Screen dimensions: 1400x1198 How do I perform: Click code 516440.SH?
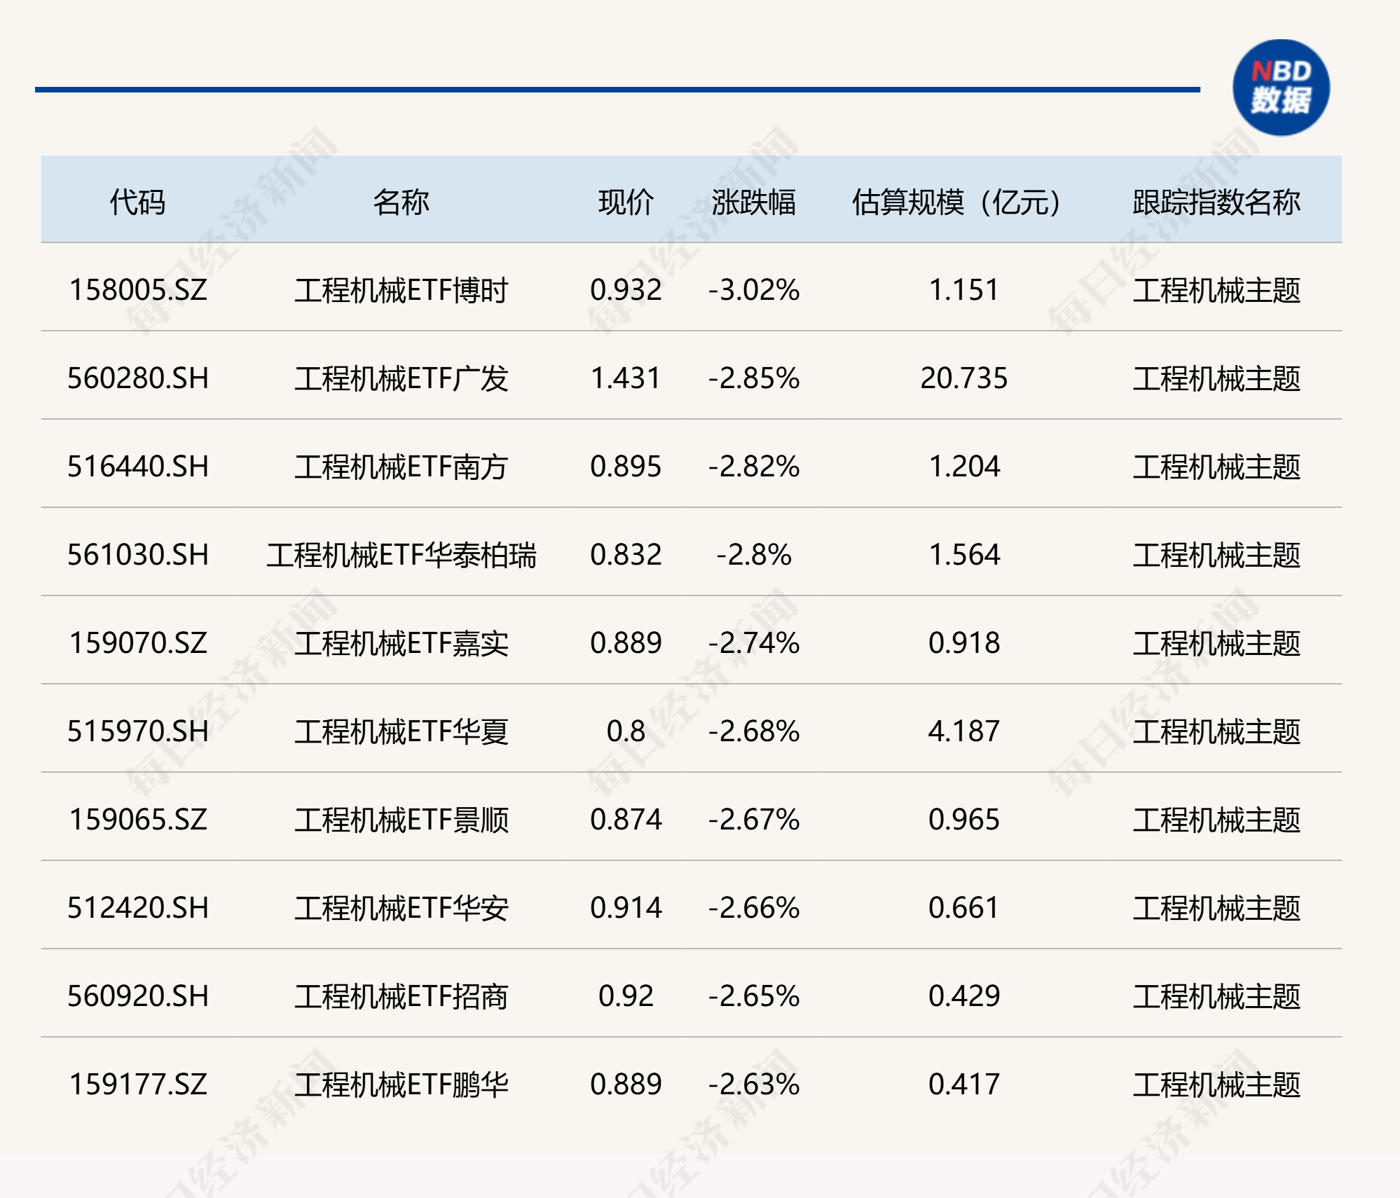[138, 467]
